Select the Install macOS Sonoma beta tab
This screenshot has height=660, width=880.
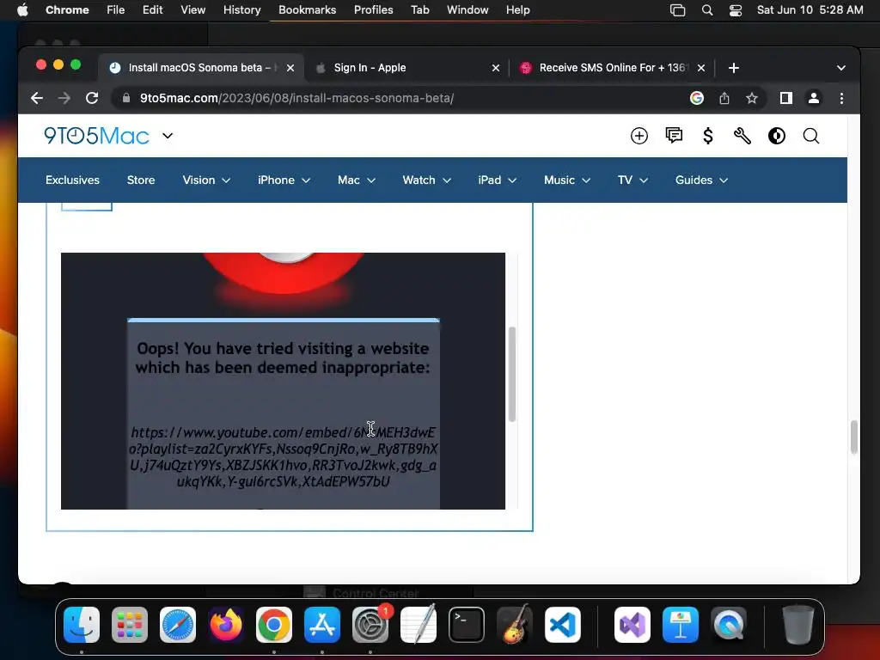201,68
